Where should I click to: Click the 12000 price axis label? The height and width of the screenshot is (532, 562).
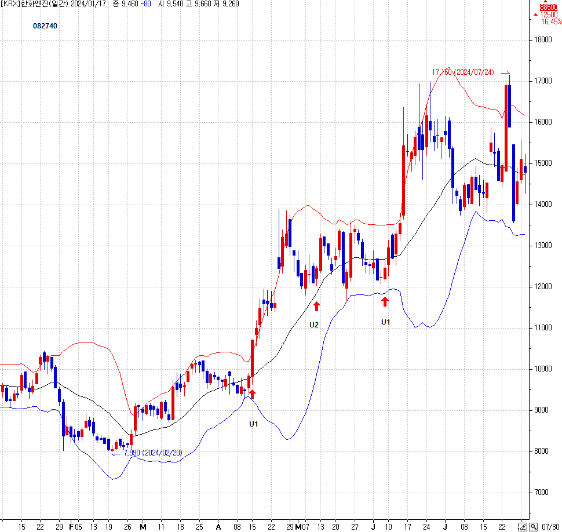pos(543,287)
